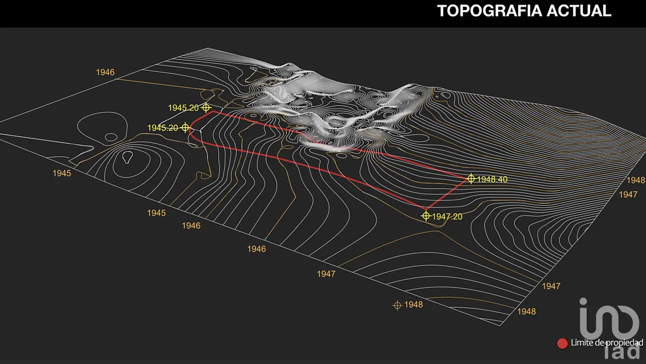Click the 1947.20 yellow elevation text
The width and height of the screenshot is (646, 364).
(447, 216)
